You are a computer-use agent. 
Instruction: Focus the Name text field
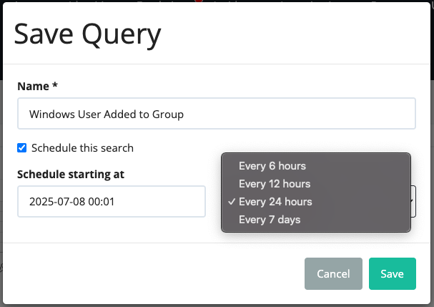[x=217, y=113]
